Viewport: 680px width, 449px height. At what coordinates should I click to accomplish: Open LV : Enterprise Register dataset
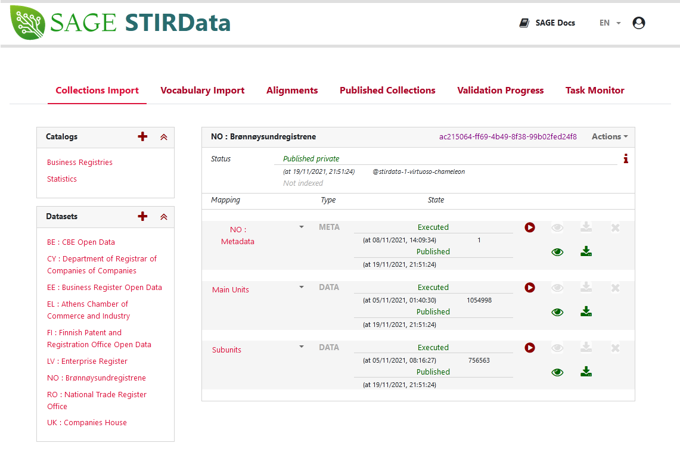(87, 361)
